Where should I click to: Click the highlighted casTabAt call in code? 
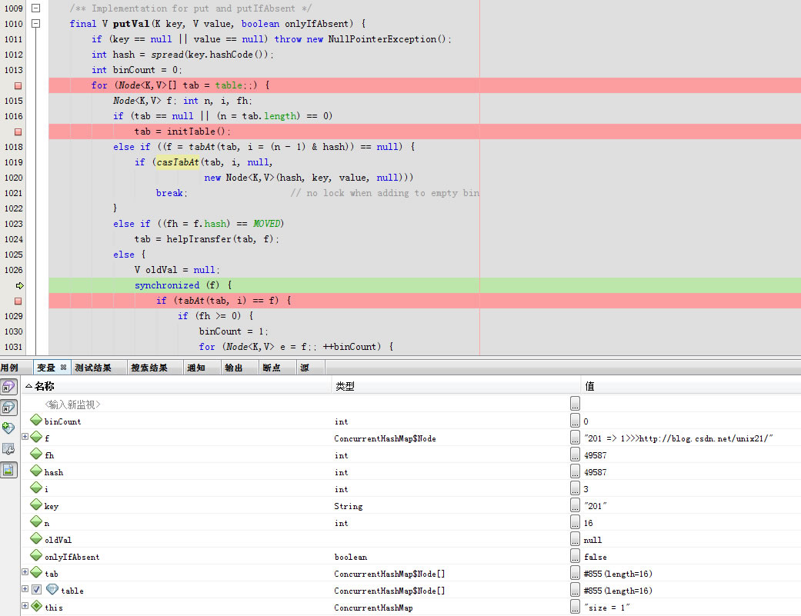pos(177,162)
